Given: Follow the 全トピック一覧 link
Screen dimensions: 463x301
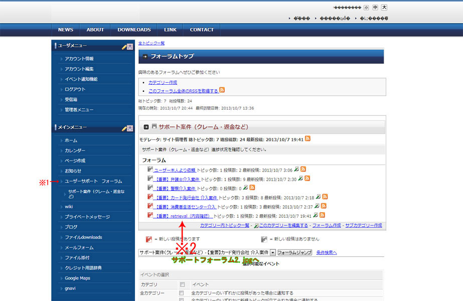Looking at the screenshot, I should (151, 43).
